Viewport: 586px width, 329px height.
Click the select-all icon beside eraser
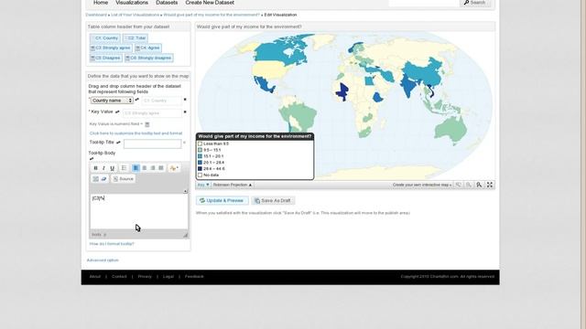95,179
